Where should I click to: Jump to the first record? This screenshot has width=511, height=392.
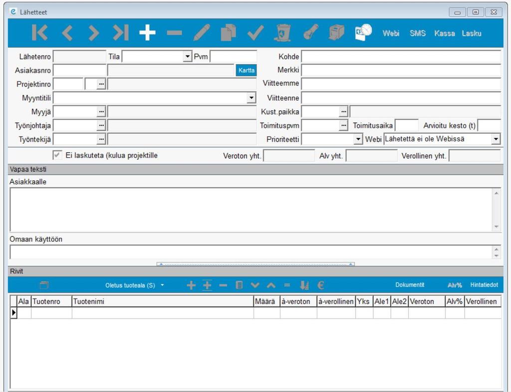coord(40,32)
